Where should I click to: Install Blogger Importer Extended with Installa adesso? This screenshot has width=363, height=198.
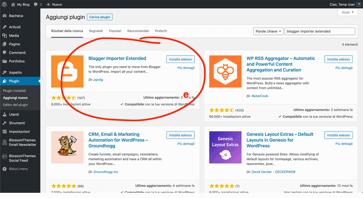[x=181, y=59]
